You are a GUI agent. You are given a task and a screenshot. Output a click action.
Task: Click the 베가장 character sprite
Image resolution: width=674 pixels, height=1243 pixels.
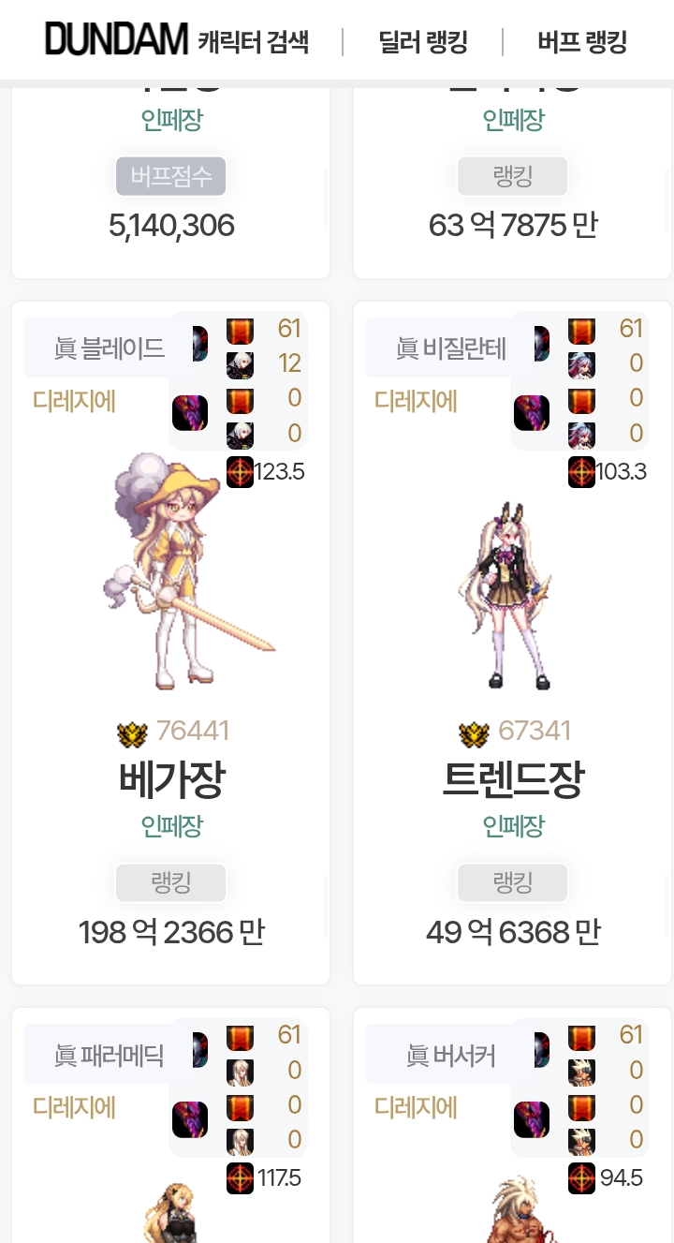[x=187, y=571]
